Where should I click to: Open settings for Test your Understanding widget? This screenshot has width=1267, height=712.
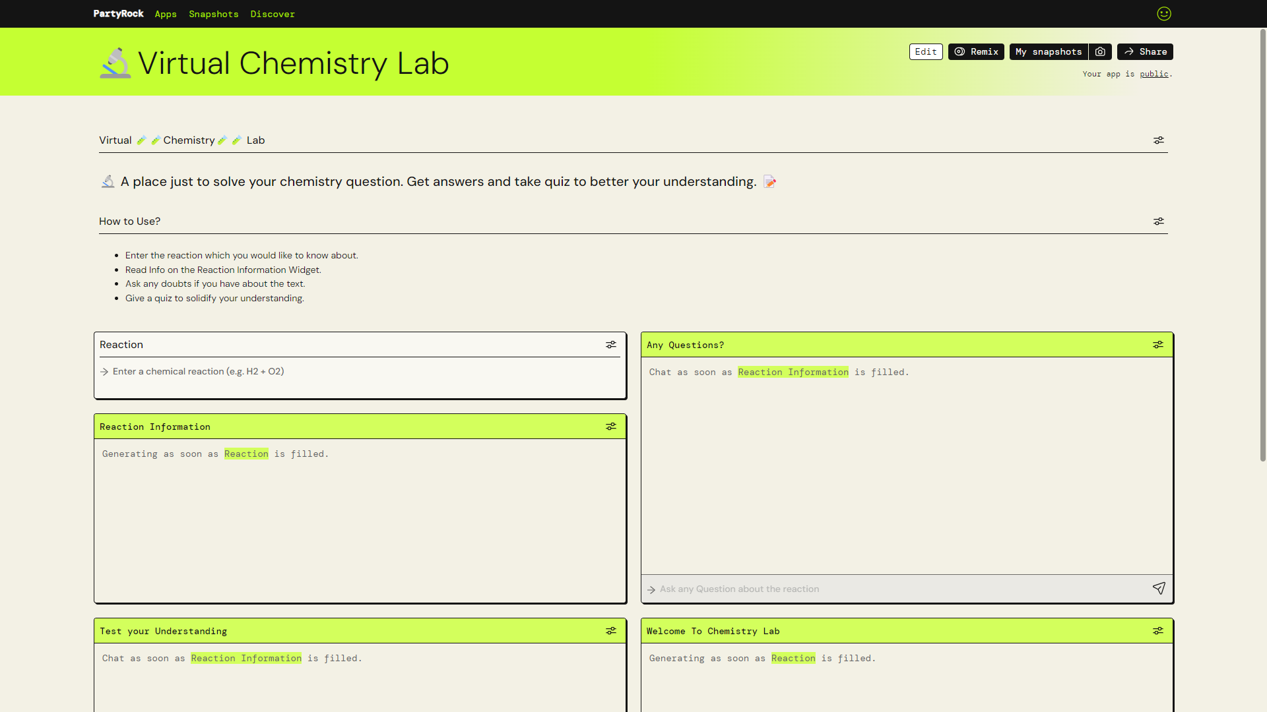[x=611, y=630]
